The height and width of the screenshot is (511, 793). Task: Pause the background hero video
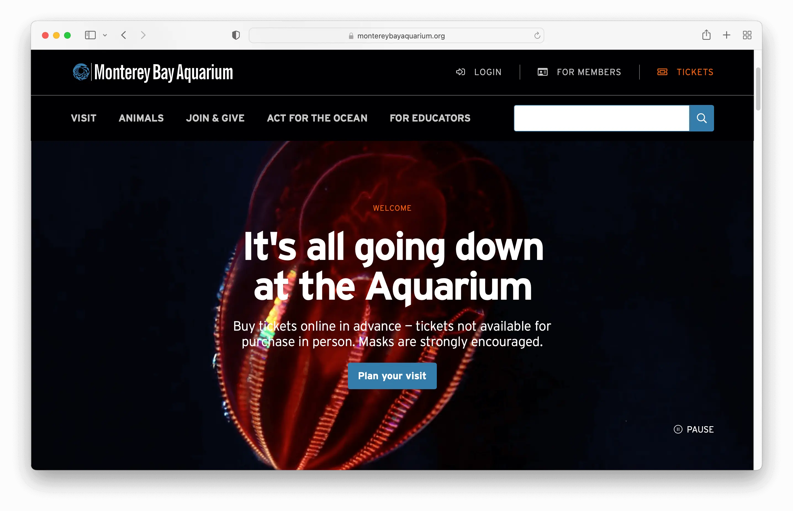coord(694,429)
